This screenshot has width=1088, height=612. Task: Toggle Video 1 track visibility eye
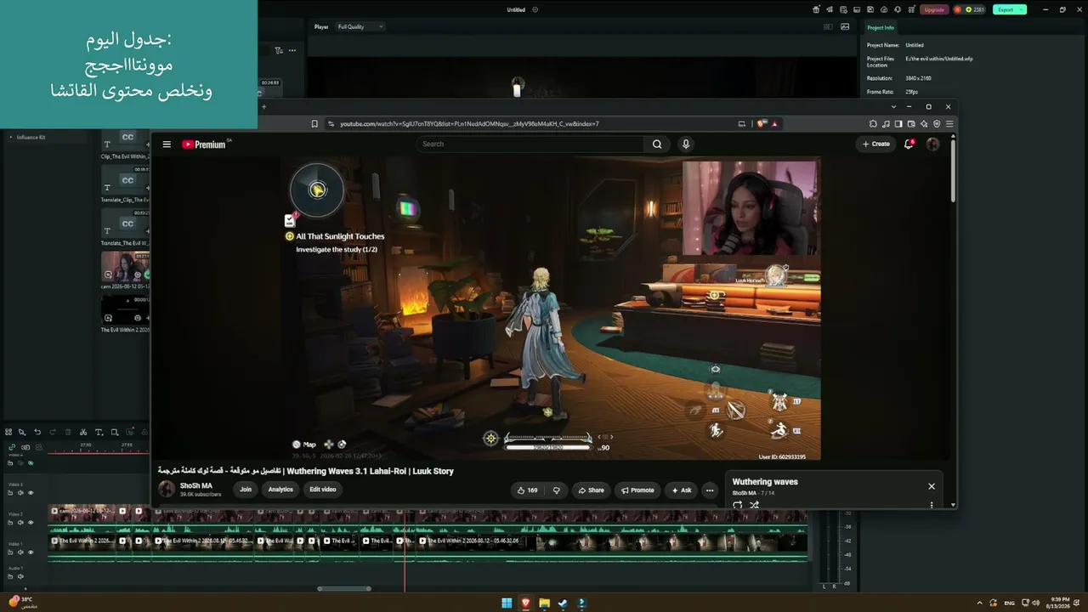tap(31, 552)
